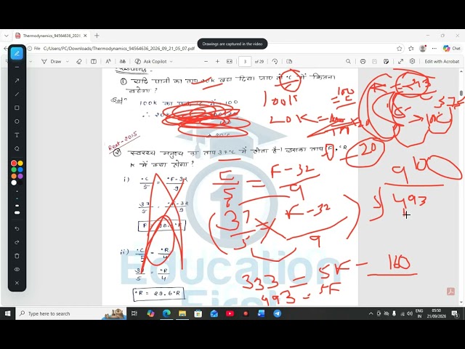465x349 pixels.
Task: Expand the Draw options dropdown arrow
Action: click(x=68, y=61)
